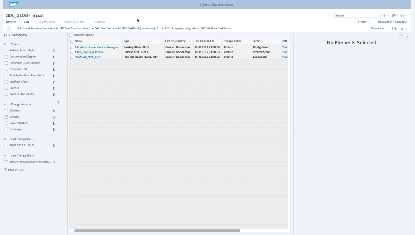Click the ChangeView layout icon
This screenshot has height=235, width=415.
tap(6, 35)
